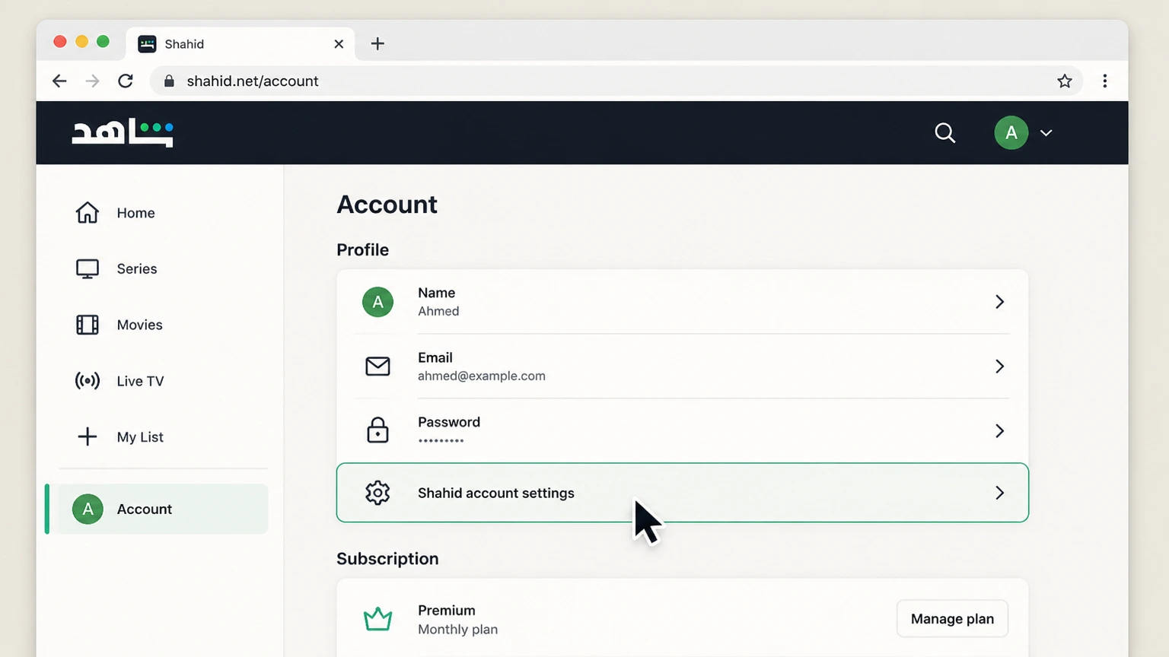1169x657 pixels.
Task: Click the Profile section heading
Action: [363, 250]
